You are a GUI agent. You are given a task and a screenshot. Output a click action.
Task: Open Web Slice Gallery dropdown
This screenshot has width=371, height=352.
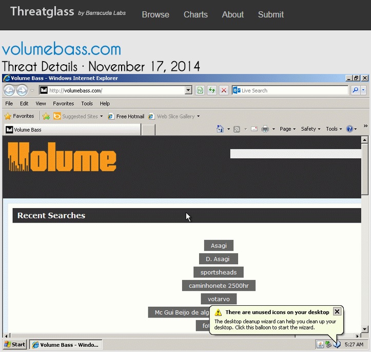(174, 116)
